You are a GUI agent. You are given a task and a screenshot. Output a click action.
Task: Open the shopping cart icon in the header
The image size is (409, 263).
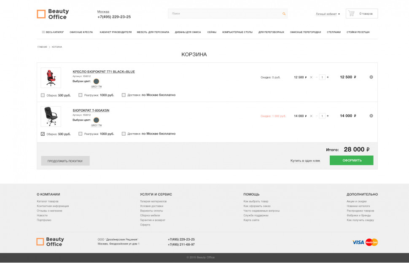351,13
